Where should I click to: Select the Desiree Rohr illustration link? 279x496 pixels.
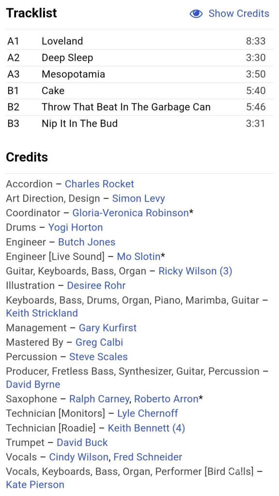point(96,285)
